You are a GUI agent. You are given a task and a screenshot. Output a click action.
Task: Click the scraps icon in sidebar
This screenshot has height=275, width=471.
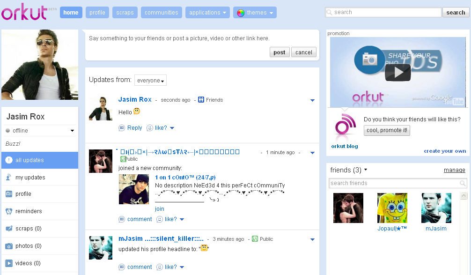click(x=9, y=229)
